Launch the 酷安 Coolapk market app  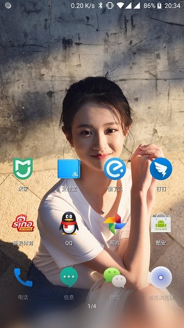(x=161, y=222)
